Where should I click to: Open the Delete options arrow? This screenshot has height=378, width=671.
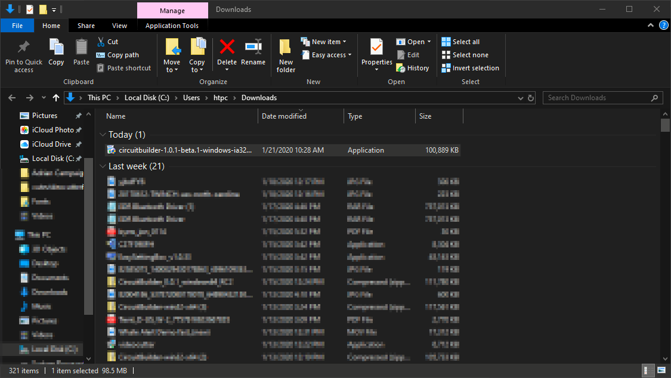click(227, 70)
